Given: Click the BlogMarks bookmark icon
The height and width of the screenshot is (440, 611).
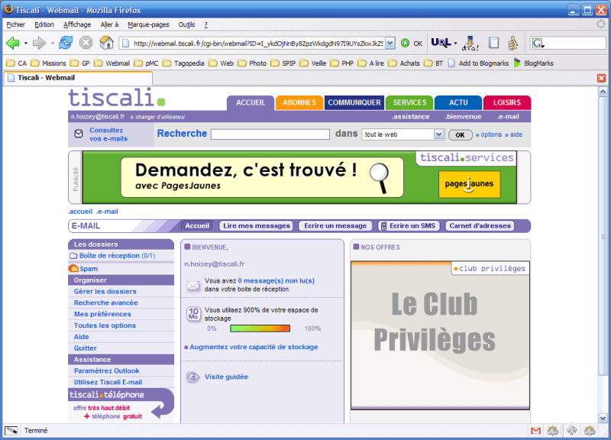Looking at the screenshot, I should (517, 63).
